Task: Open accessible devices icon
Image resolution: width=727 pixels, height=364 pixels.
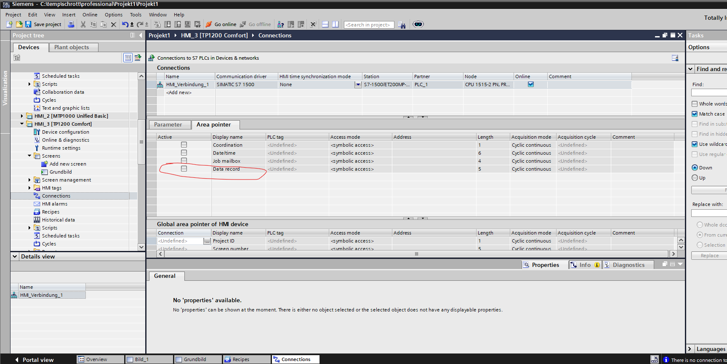Action: coord(280,24)
